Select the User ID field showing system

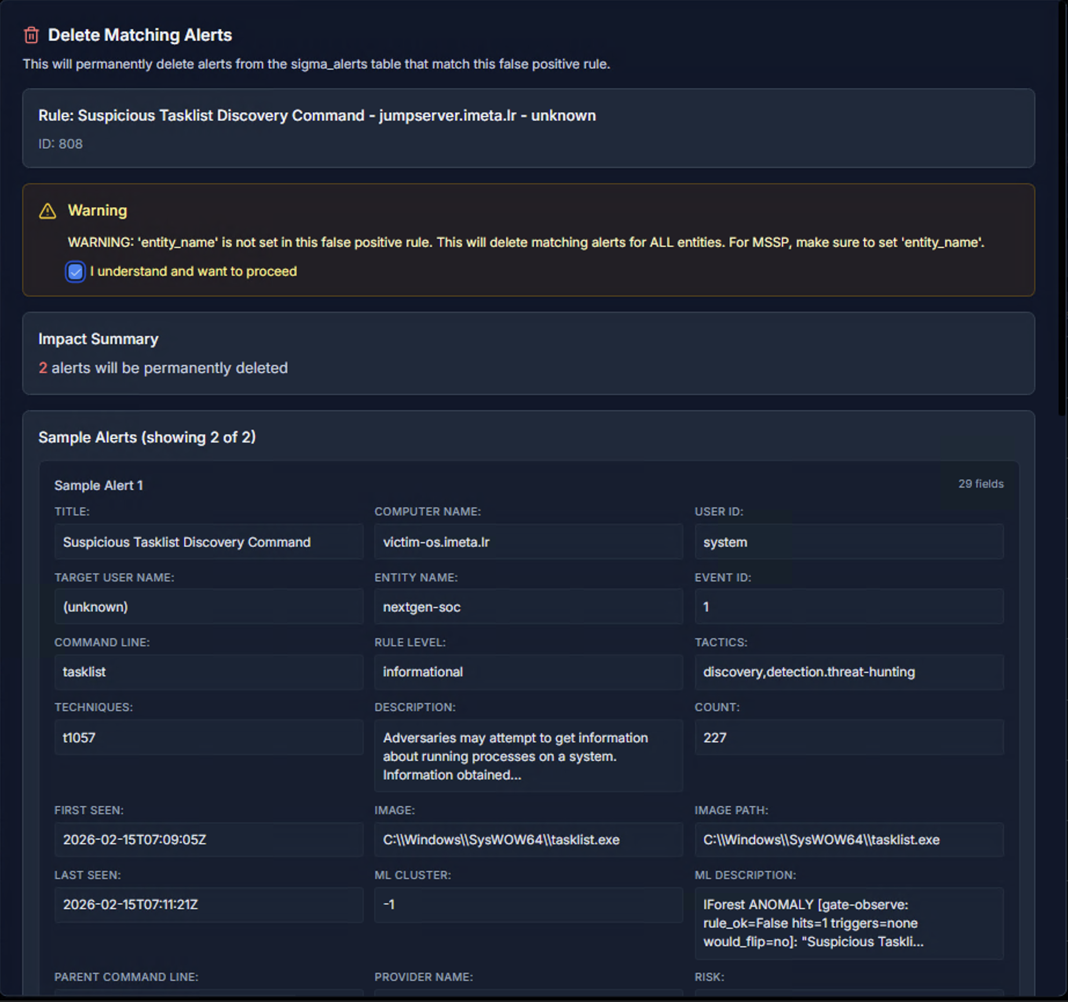(849, 542)
